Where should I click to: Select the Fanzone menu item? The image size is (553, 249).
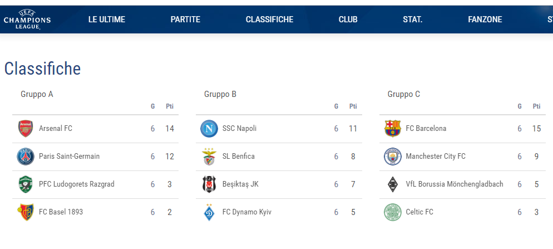[x=485, y=19]
